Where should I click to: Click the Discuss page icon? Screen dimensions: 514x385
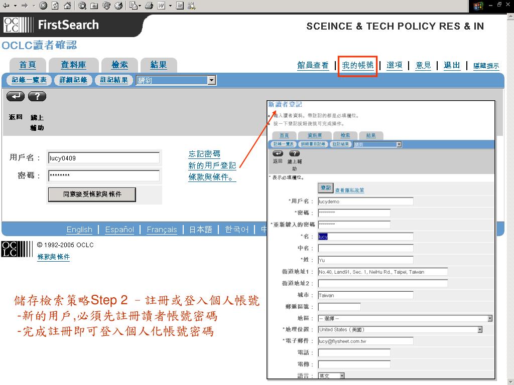coord(180,5)
